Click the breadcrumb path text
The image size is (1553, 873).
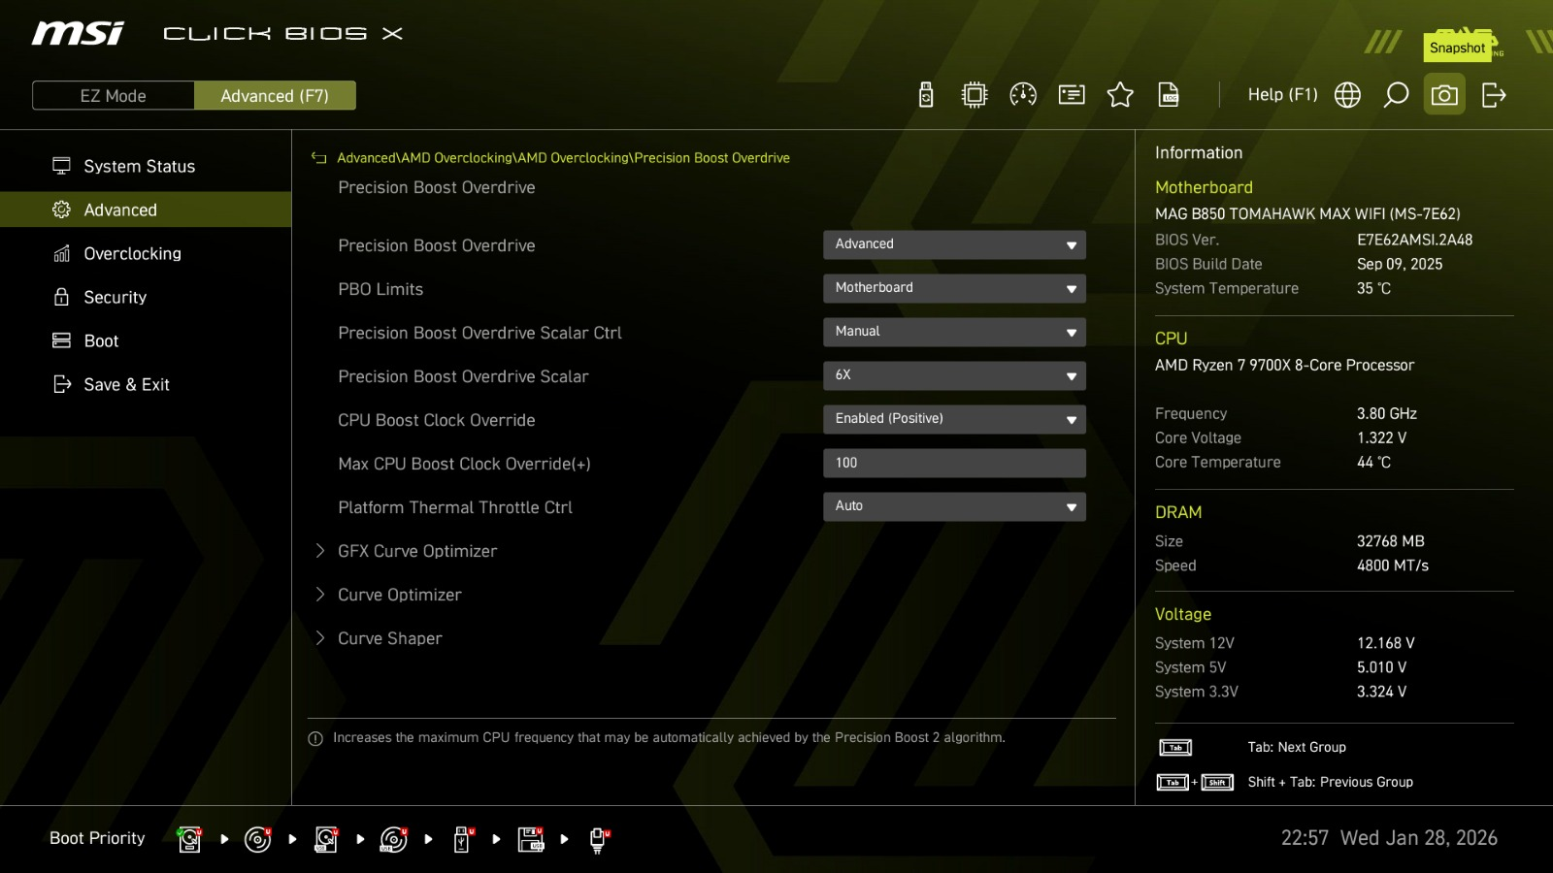tap(563, 158)
